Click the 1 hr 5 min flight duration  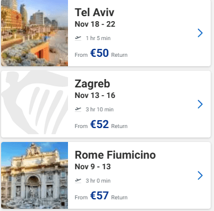(98, 38)
